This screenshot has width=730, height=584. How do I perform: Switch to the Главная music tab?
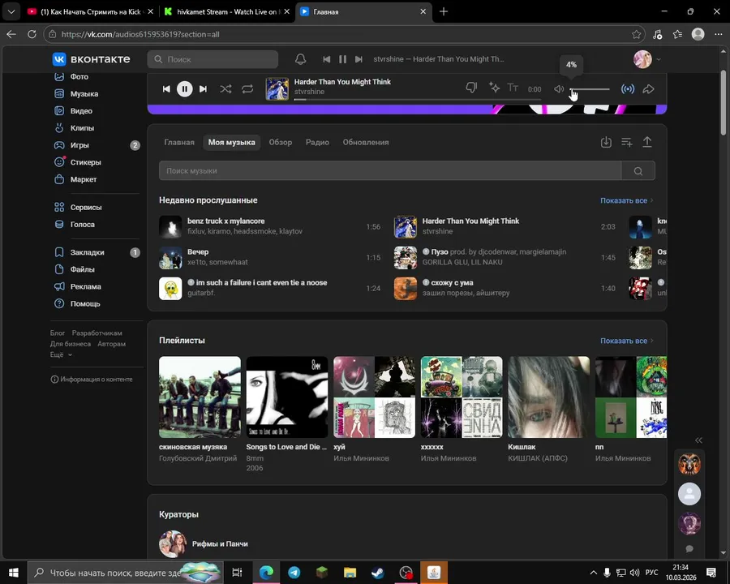(x=179, y=142)
